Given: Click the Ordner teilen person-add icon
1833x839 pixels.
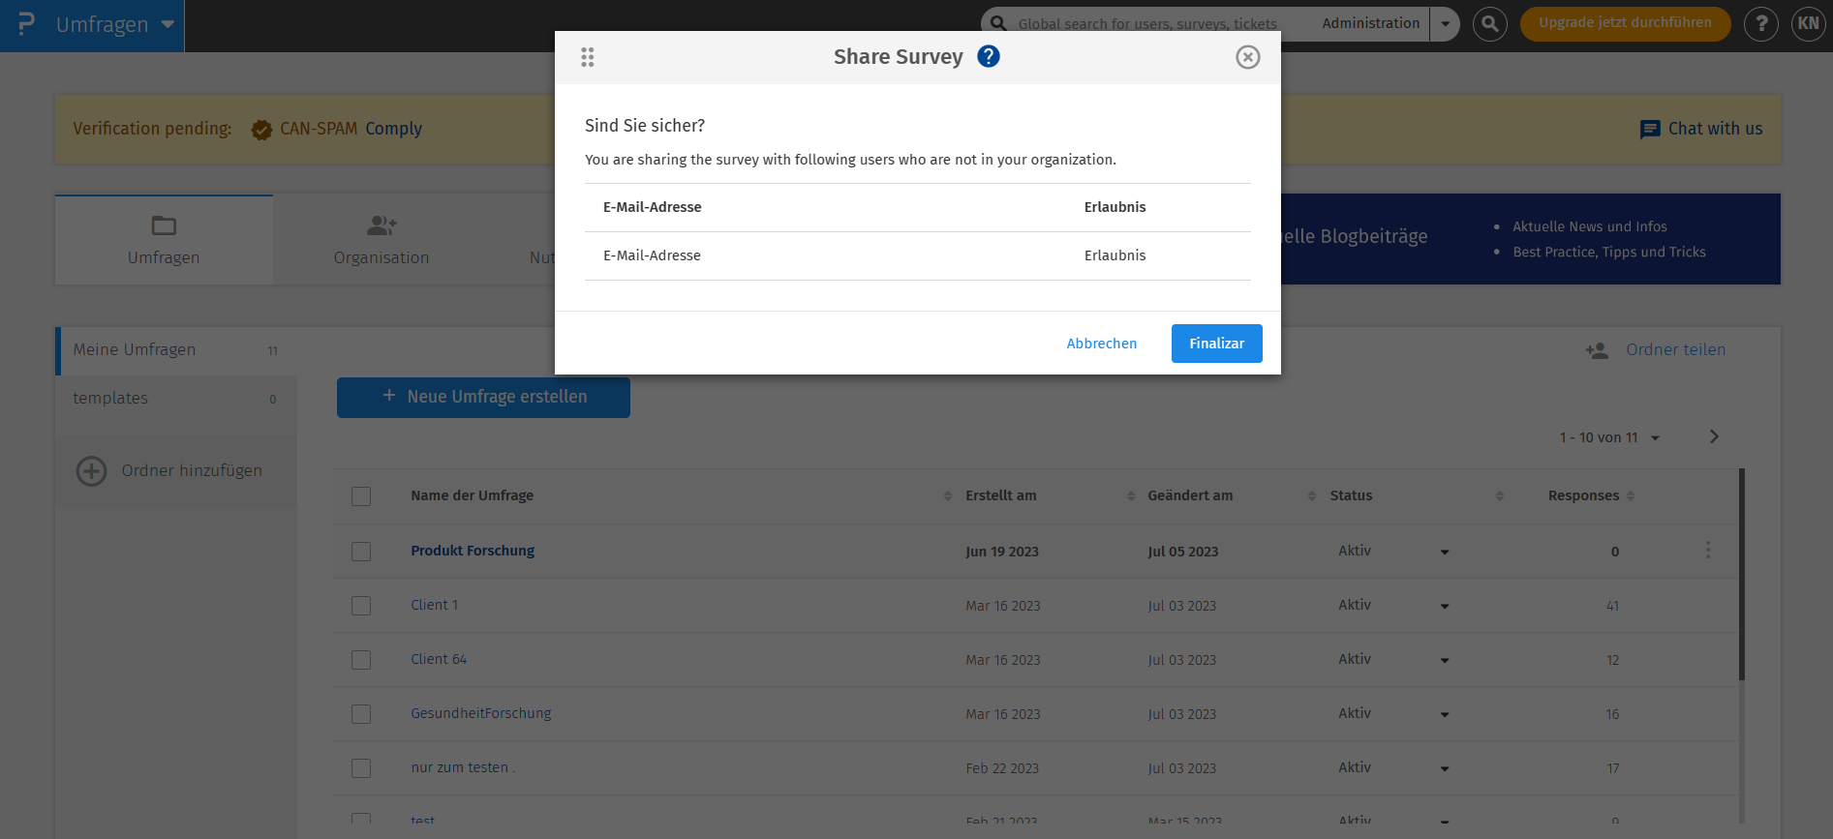Looking at the screenshot, I should coord(1597,350).
